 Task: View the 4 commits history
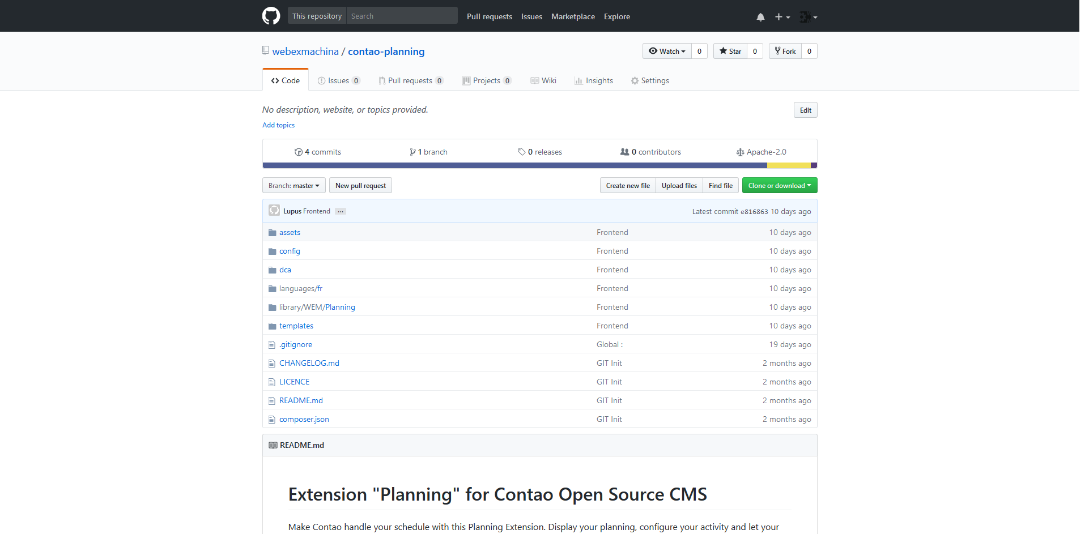point(318,152)
